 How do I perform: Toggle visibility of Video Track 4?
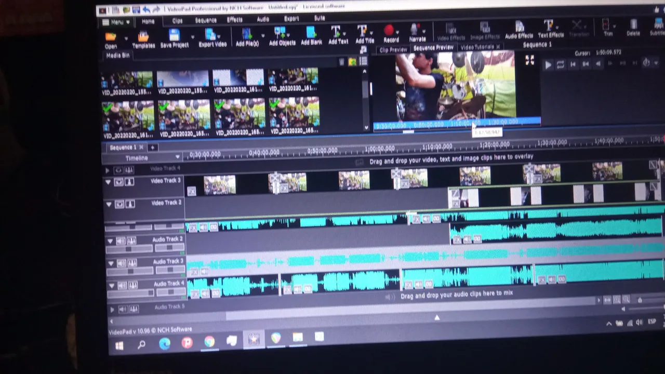[x=118, y=170]
